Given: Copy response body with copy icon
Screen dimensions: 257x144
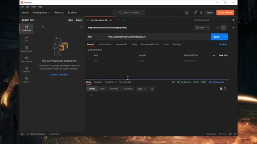Looking at the screenshot, I should (221, 88).
